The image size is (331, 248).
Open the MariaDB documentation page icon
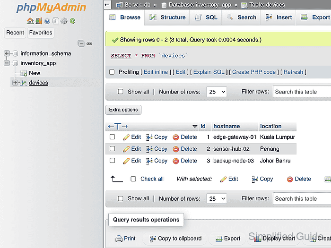coord(55,21)
